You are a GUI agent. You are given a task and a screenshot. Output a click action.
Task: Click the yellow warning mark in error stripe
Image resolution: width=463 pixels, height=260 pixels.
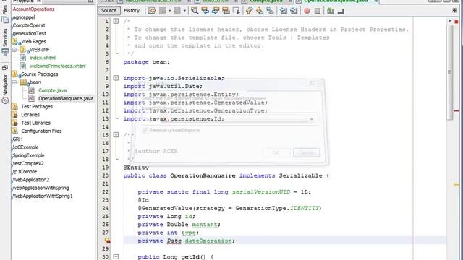(x=456, y=185)
